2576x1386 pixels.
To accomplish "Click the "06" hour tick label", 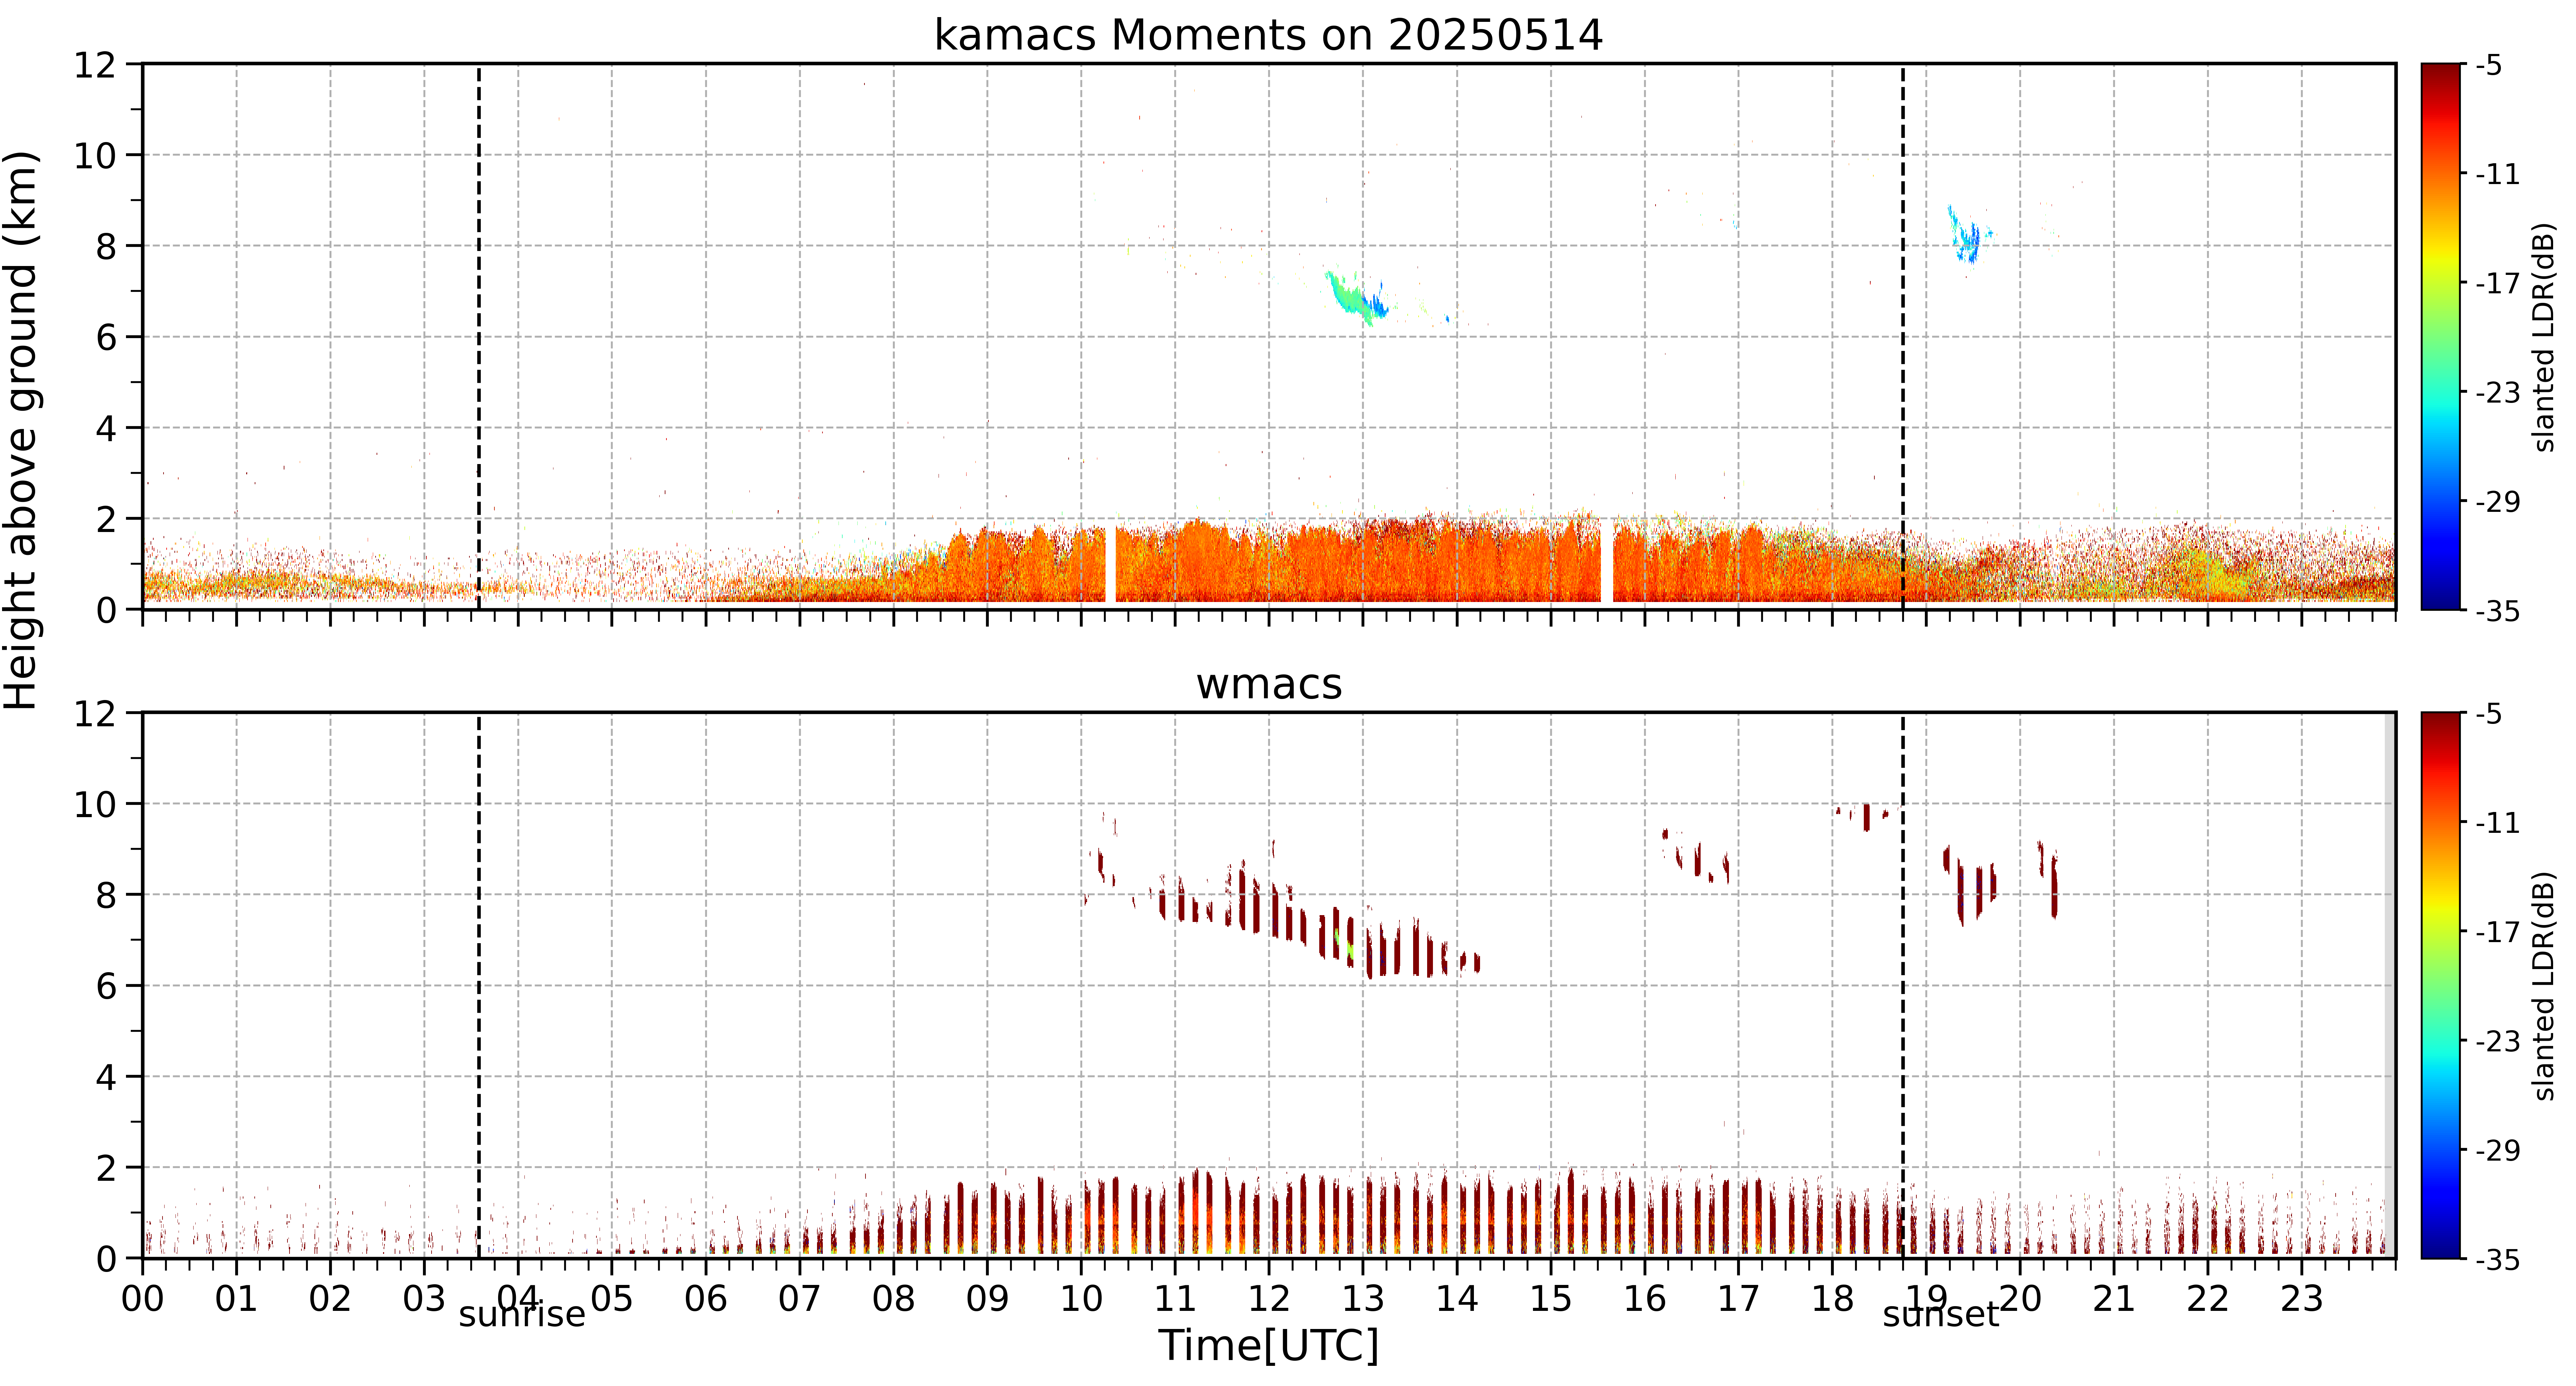I will 706,1299.
